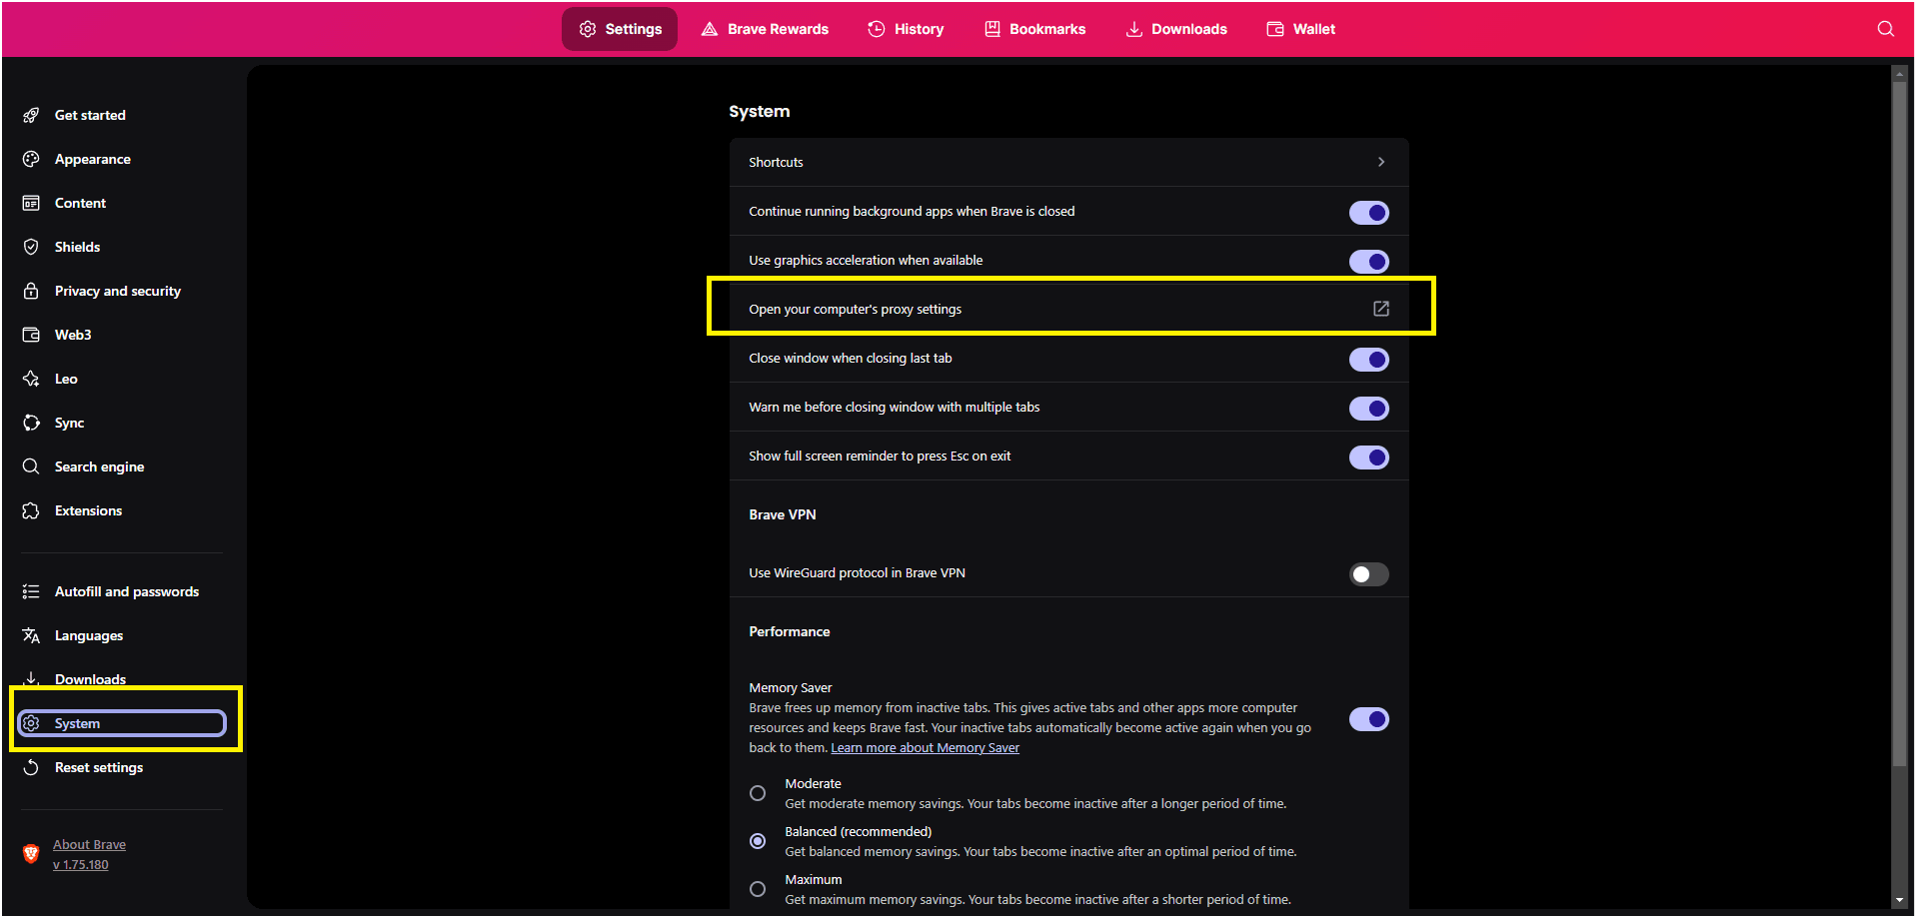Click the search icon in the top bar
The image size is (1916, 918).
point(1885,29)
